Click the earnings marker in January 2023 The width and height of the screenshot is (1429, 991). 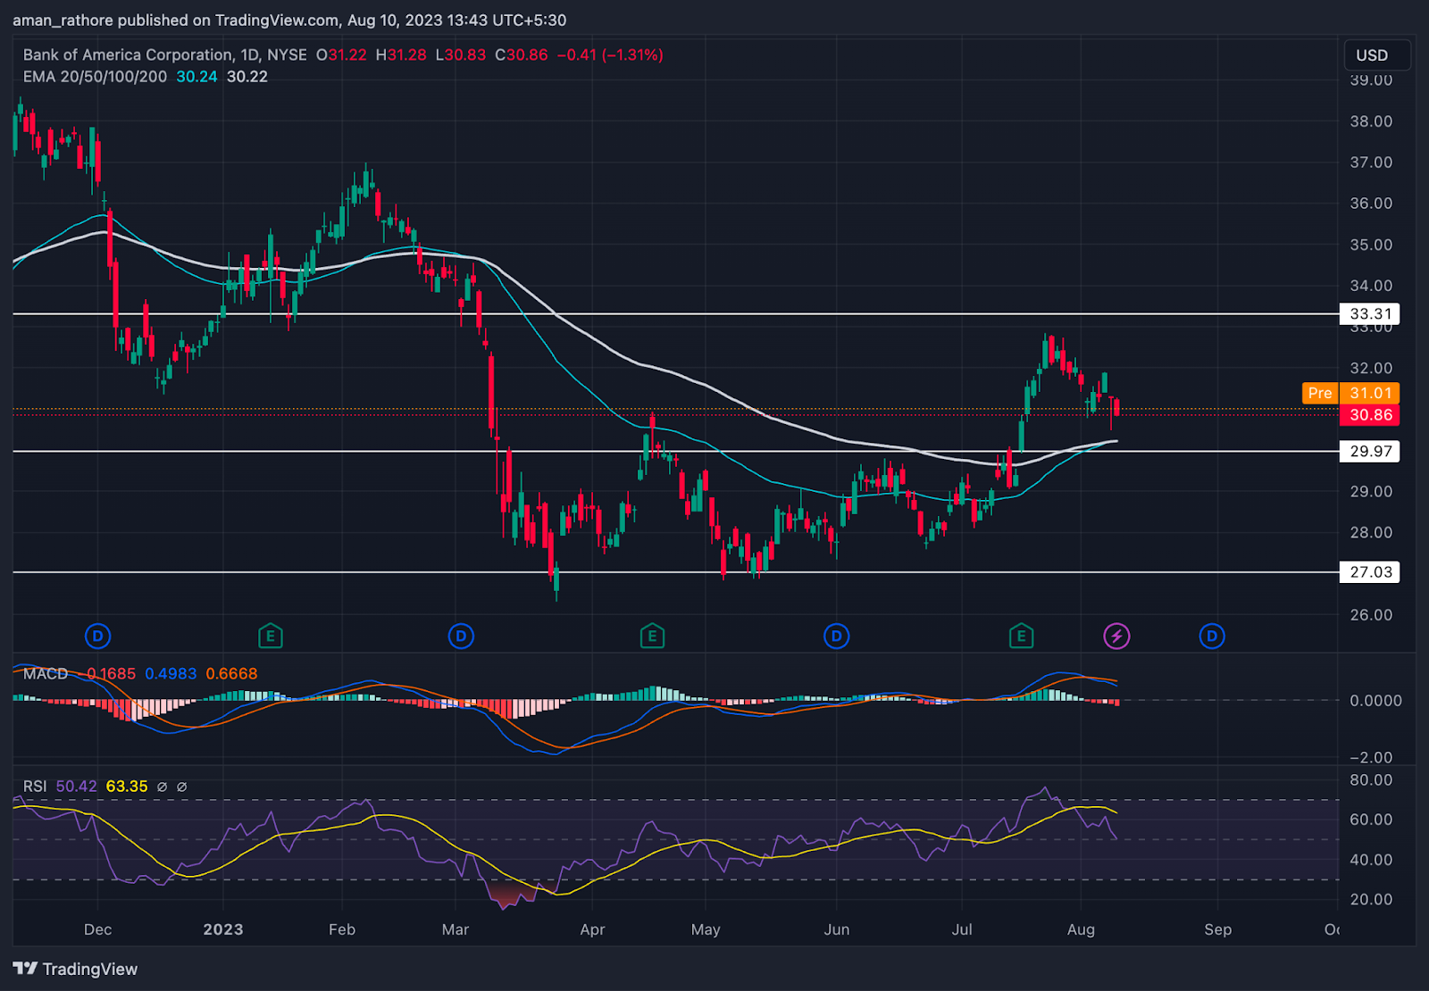click(x=270, y=637)
